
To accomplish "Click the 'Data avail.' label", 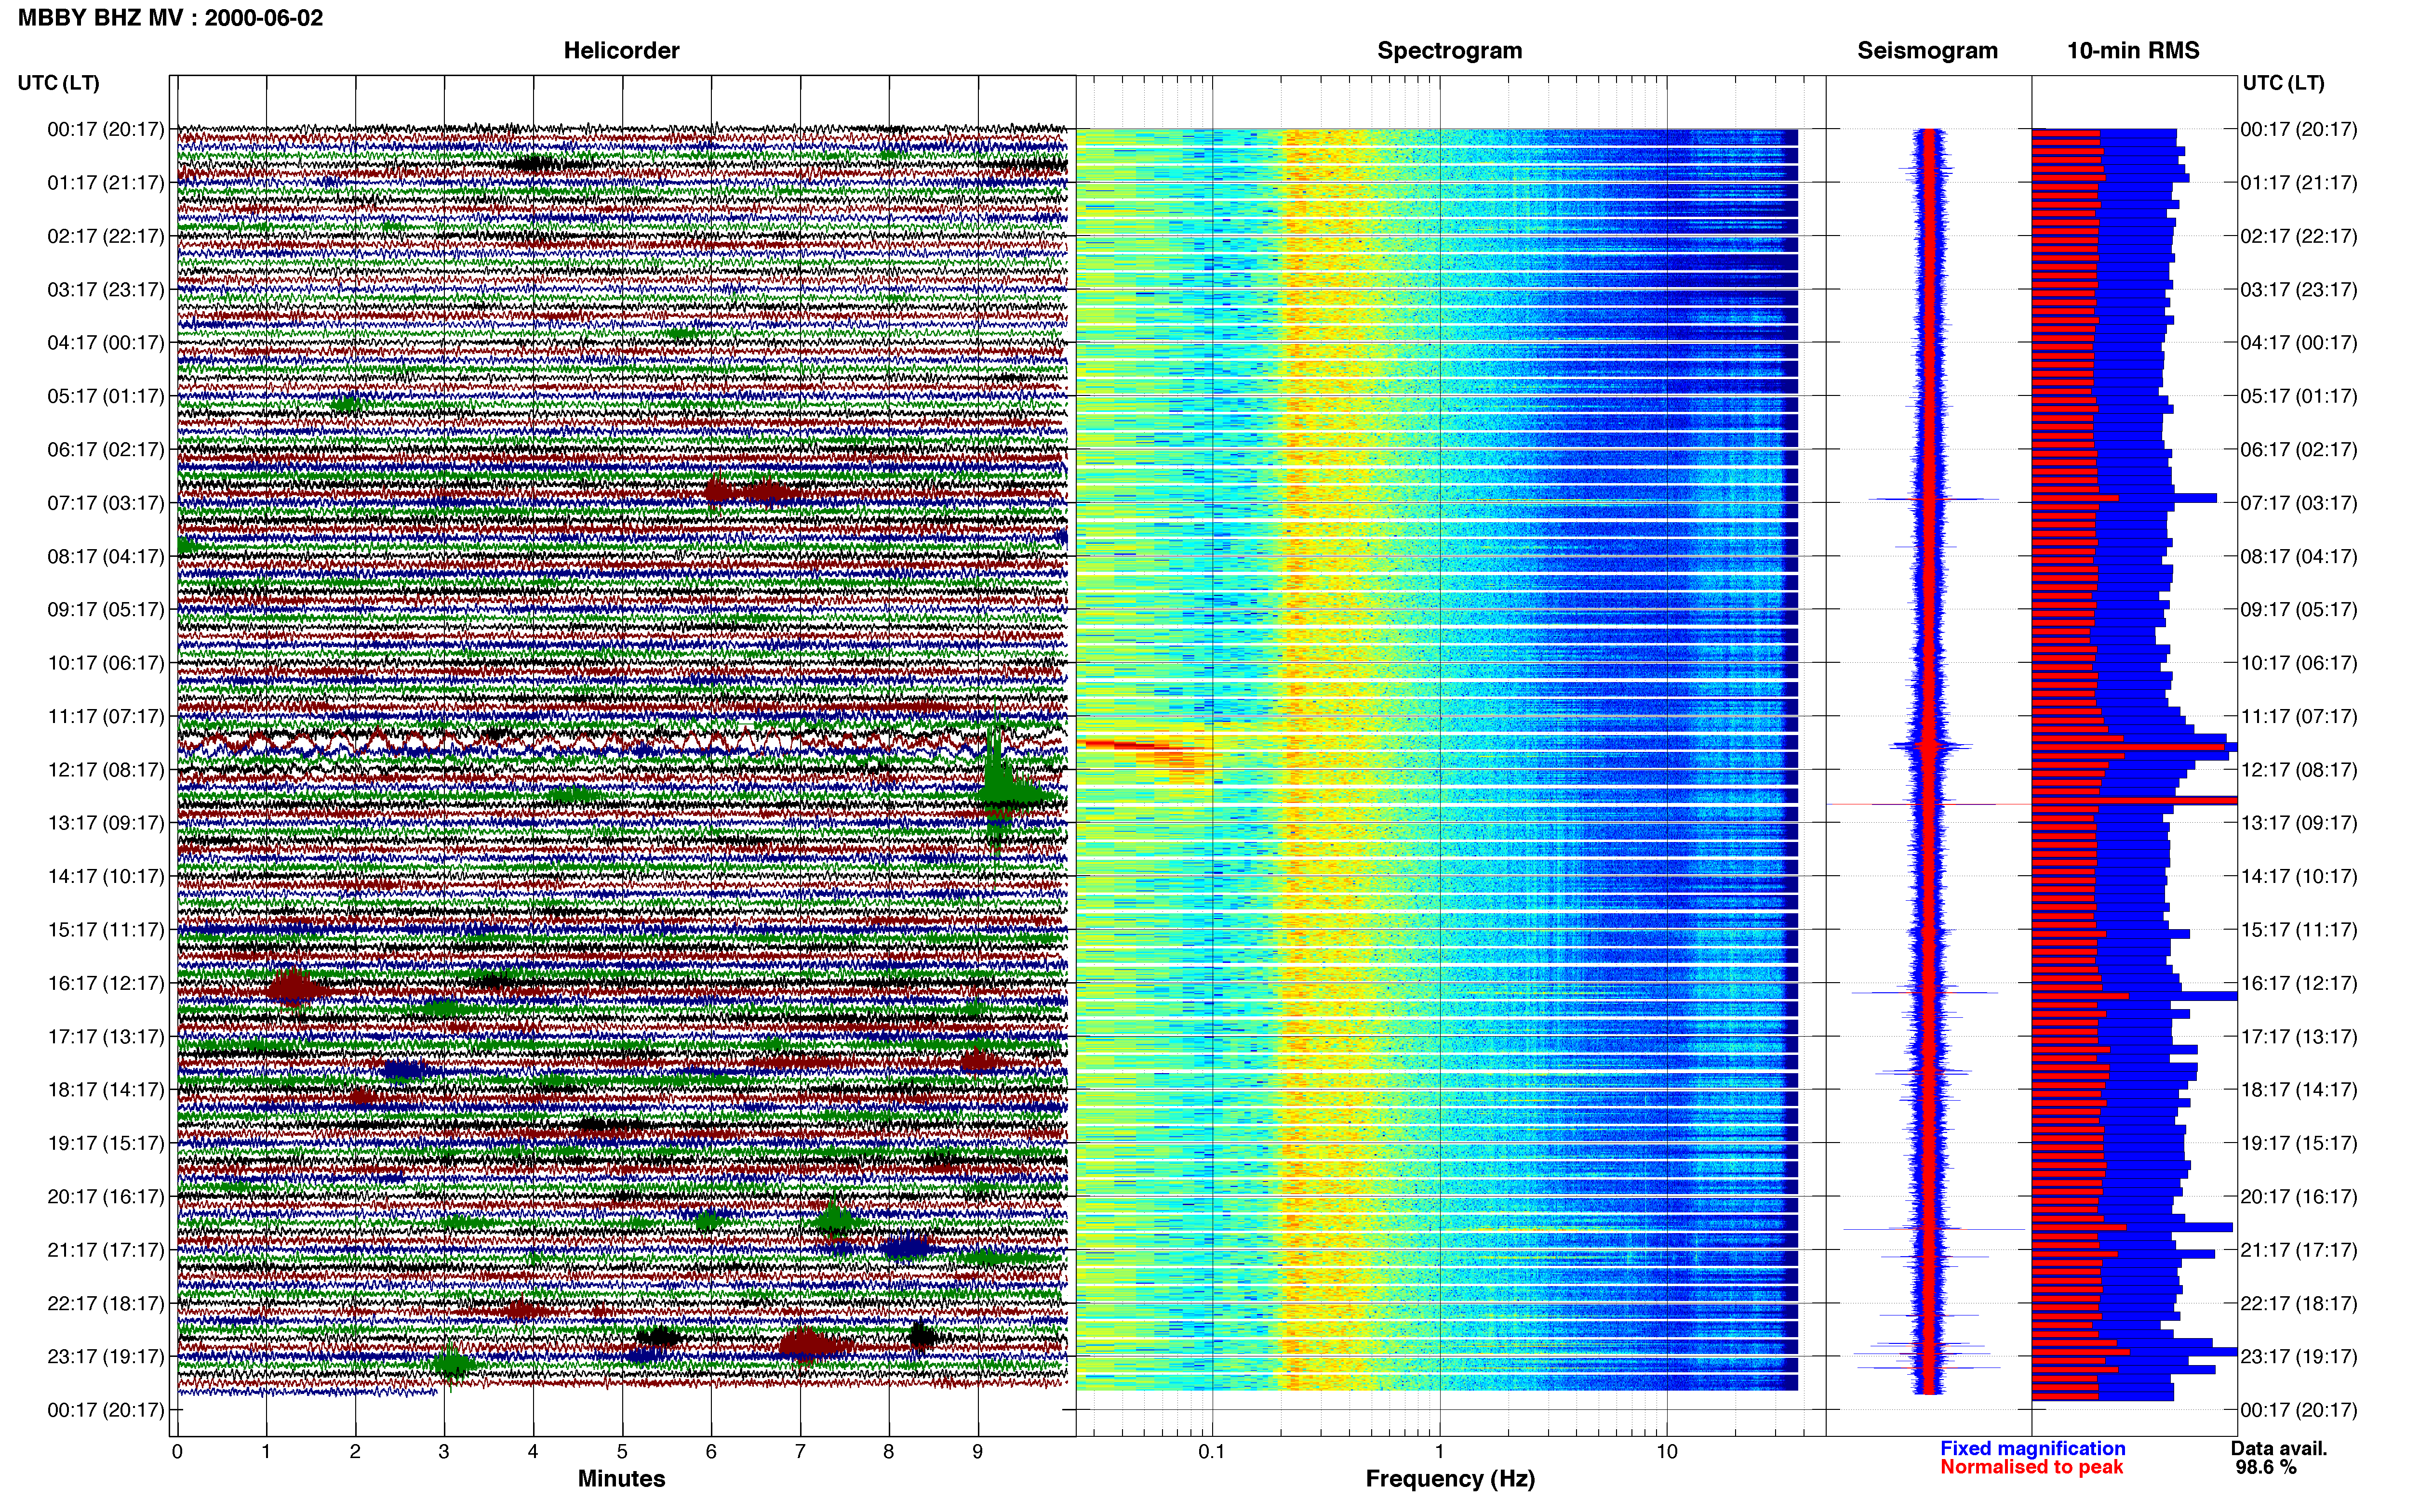I will (2279, 1449).
